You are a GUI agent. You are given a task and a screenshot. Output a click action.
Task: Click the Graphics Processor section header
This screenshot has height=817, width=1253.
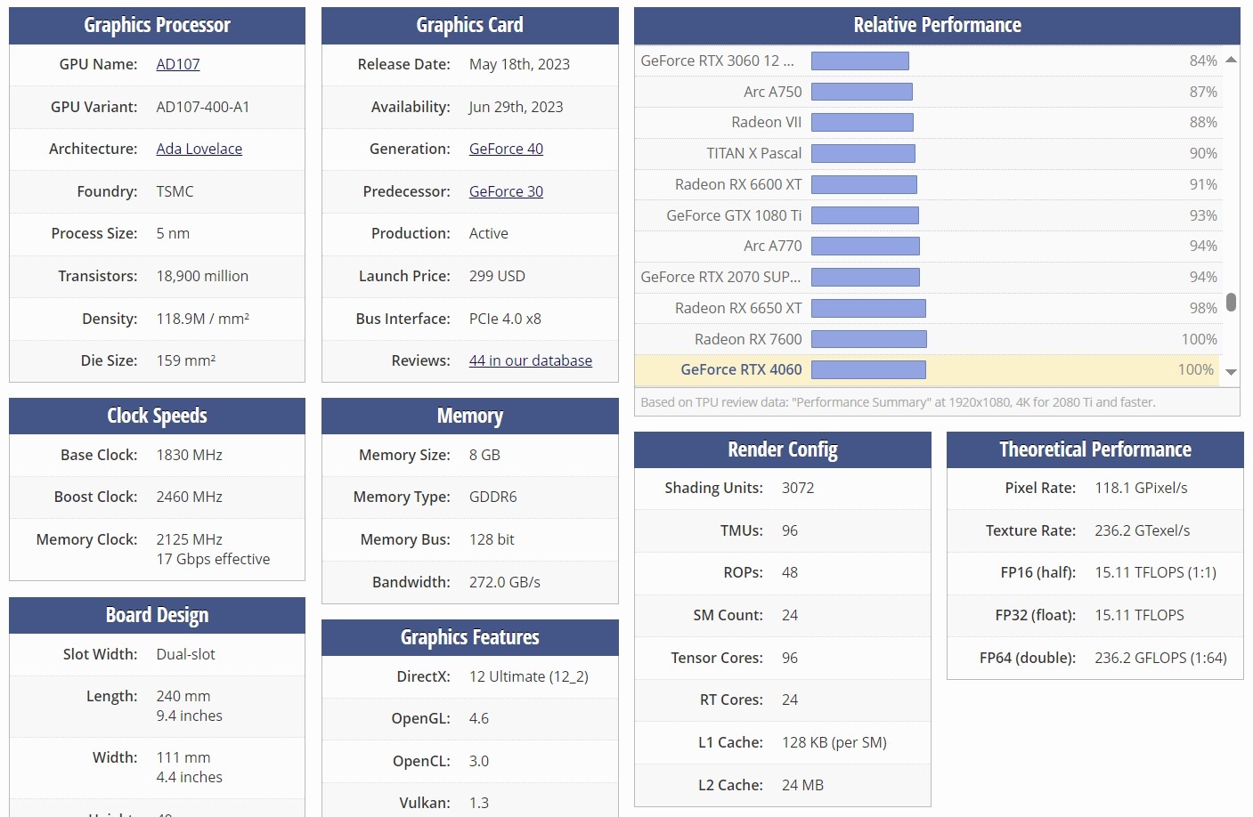click(157, 26)
